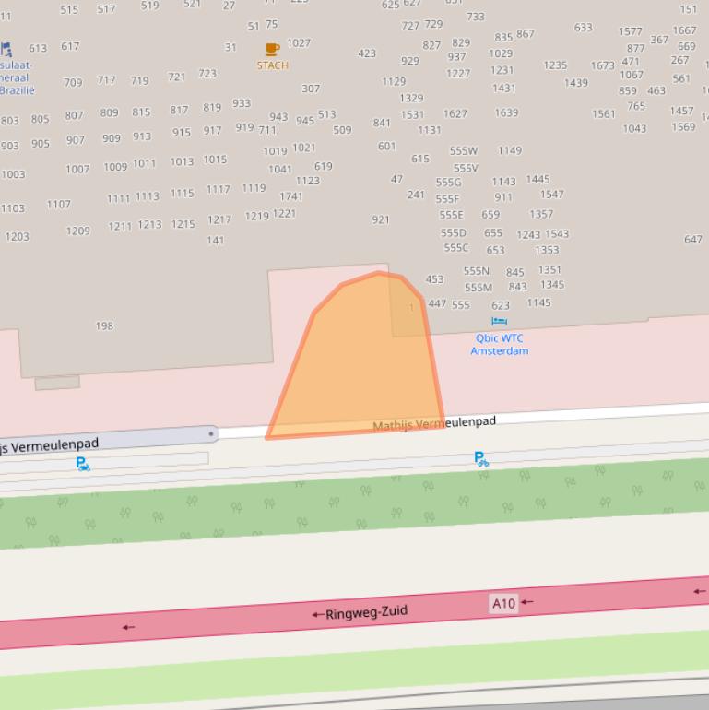Select the orange highlighted polygon area
709x710 pixels.
(364, 369)
